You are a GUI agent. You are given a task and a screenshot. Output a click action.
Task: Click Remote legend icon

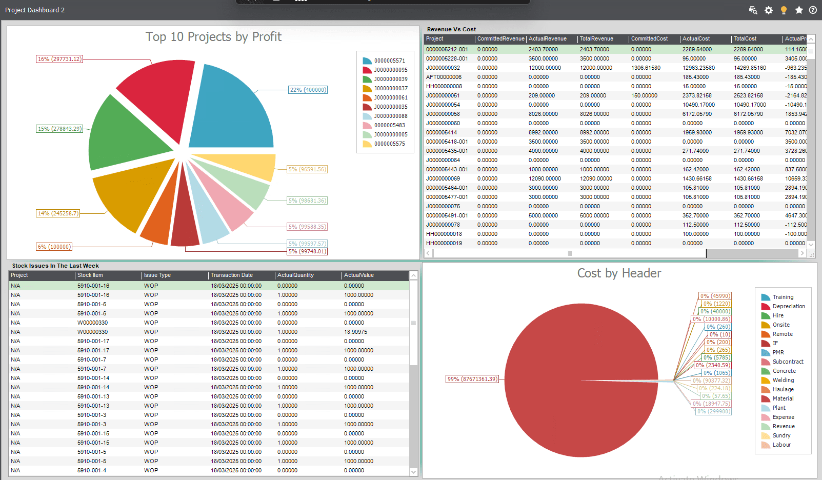pos(766,334)
